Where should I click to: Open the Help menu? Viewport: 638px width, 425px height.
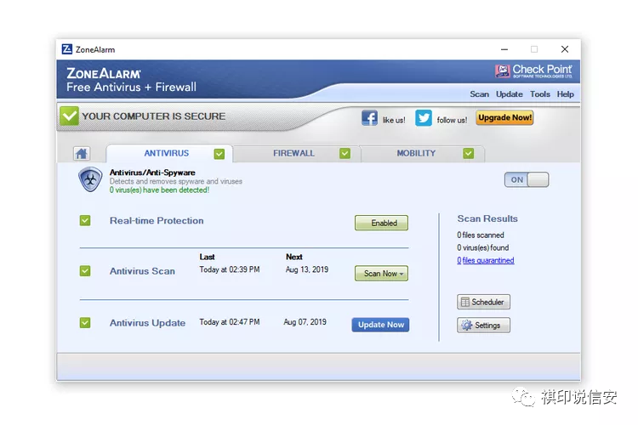coord(565,94)
